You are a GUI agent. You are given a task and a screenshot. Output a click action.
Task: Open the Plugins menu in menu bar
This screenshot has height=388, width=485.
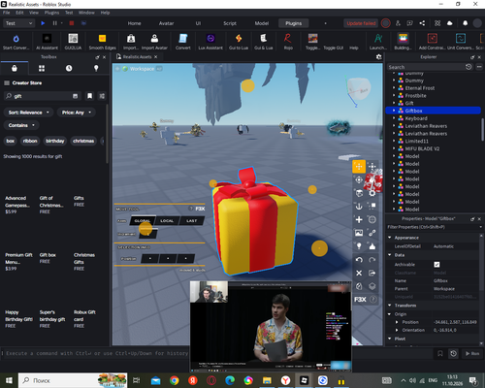pos(51,13)
